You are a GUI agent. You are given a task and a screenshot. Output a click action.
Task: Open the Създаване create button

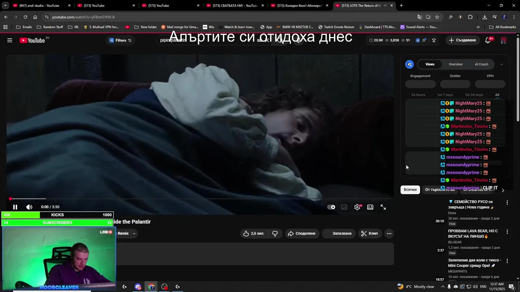tap(462, 40)
